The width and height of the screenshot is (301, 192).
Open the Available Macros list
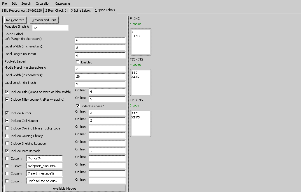tap(65, 189)
